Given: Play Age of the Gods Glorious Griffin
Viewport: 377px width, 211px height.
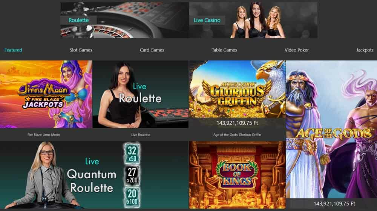Looking at the screenshot, I should pyautogui.click(x=237, y=90).
